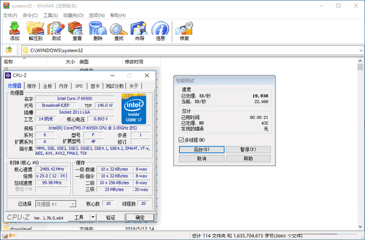This screenshot has height=240, width=365.
Task: Open the 工具(S) menu
Action: [x=51, y=15]
